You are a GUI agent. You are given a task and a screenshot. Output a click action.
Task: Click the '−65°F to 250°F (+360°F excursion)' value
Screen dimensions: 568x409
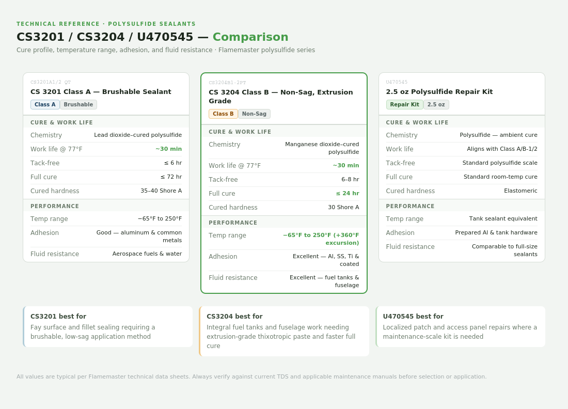321,239
